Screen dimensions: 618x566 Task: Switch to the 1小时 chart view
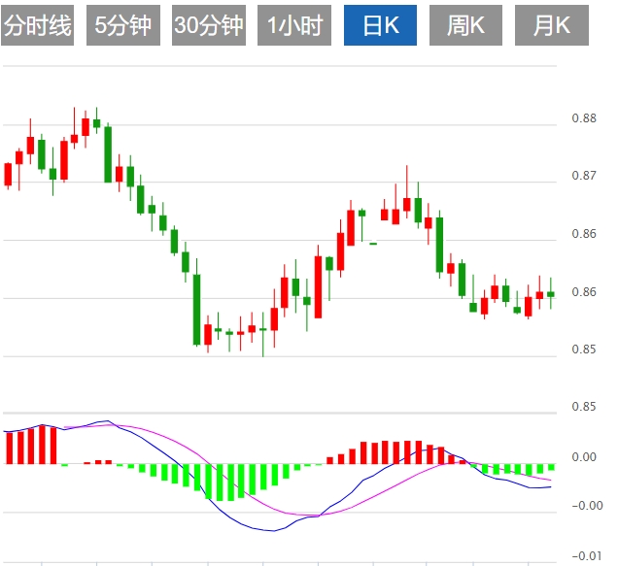294,25
